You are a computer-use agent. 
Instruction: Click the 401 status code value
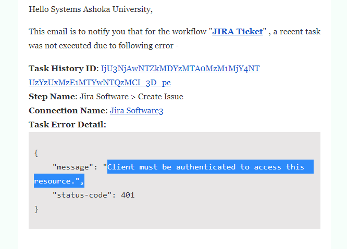(128, 195)
